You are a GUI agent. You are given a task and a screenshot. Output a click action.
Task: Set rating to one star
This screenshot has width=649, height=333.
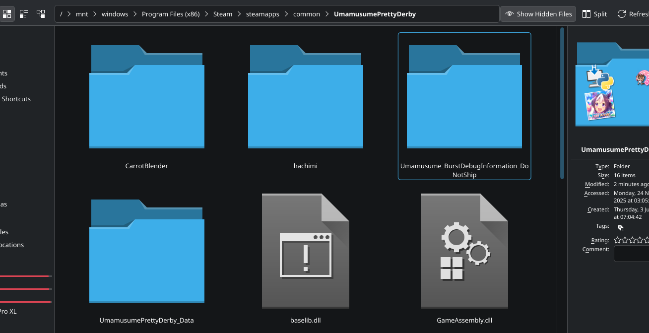pyautogui.click(x=618, y=240)
